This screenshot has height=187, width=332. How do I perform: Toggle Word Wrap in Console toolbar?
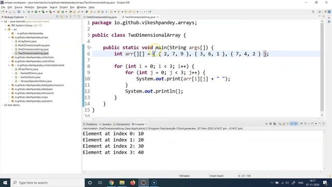(x=288, y=124)
